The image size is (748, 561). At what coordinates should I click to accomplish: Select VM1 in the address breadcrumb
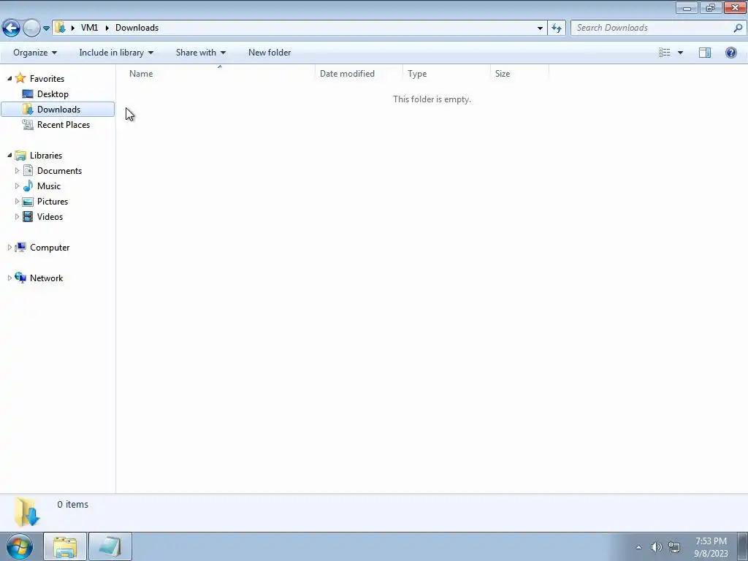tap(89, 28)
